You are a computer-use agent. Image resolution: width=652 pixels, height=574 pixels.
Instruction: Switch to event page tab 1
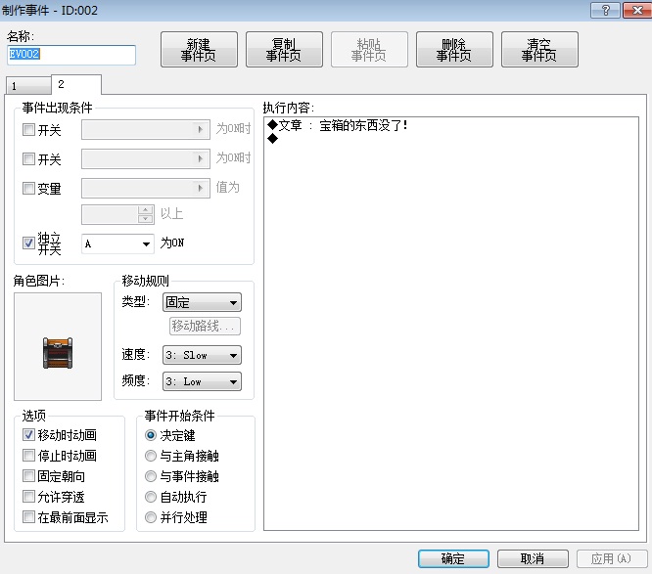coord(28,86)
